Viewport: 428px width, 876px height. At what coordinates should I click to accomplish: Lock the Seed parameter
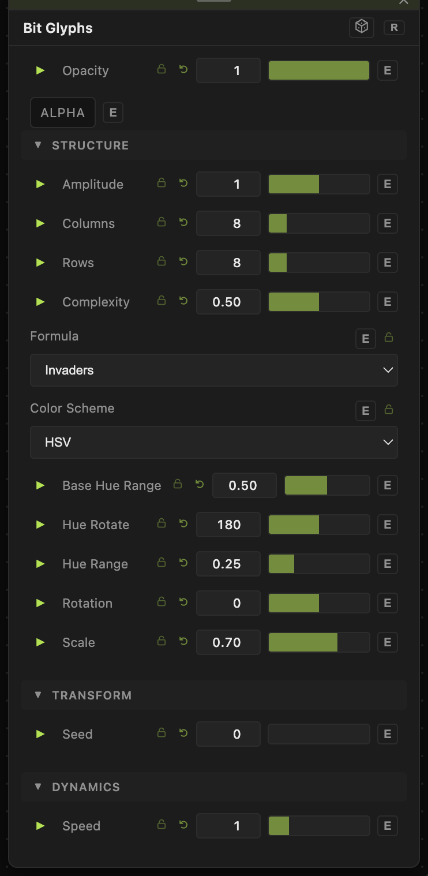click(162, 733)
